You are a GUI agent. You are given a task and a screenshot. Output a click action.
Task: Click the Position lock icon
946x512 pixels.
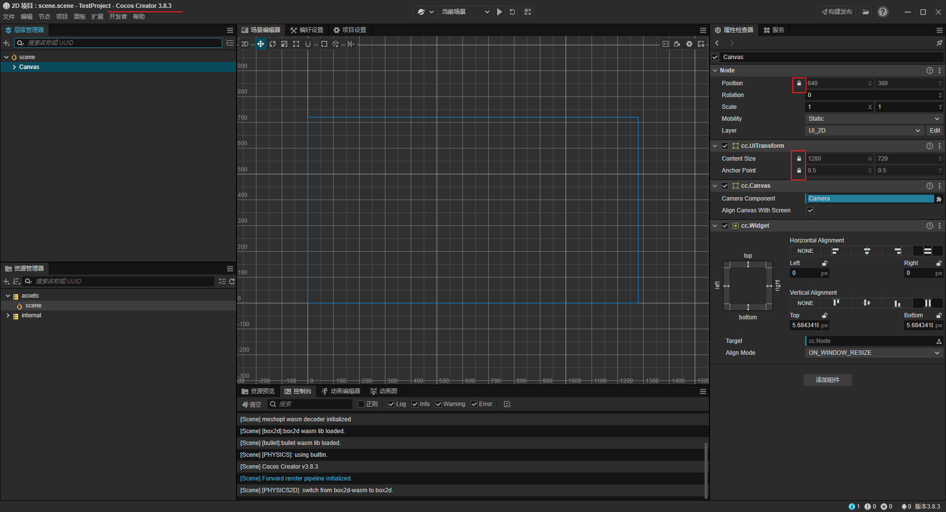point(799,83)
